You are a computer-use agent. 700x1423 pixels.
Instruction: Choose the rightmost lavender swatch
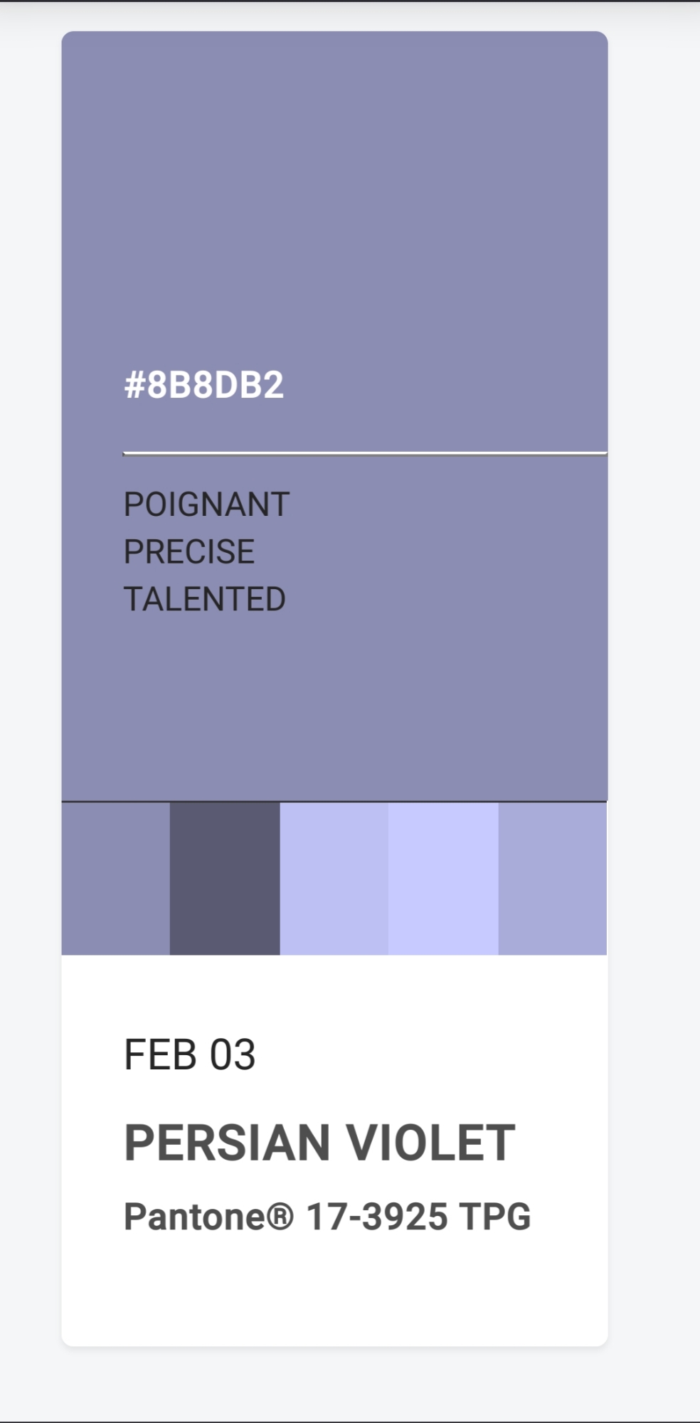(x=553, y=879)
